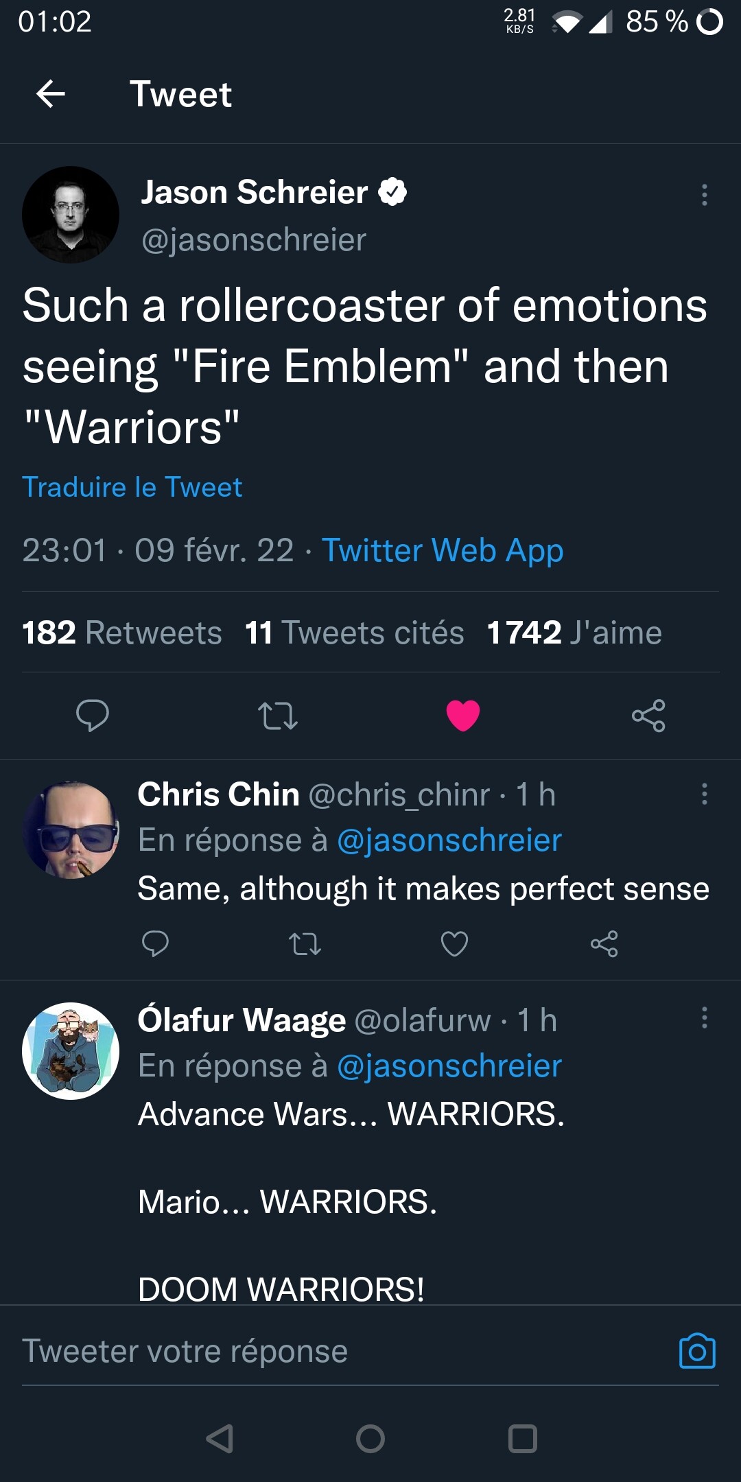Screen dimensions: 741x1482
Task: Open more options for Jason Schreier's tweet
Action: (704, 195)
